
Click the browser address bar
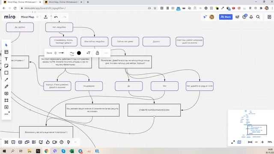tap(84, 8)
